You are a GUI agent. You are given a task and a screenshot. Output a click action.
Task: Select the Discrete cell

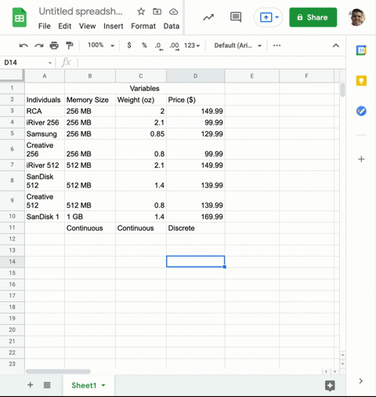click(x=195, y=228)
